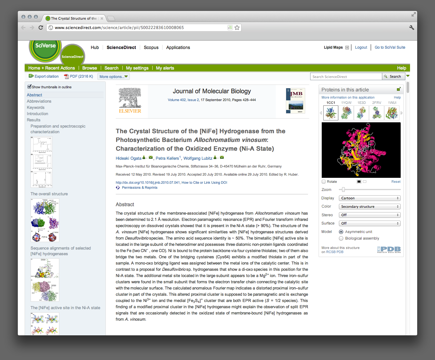Click the magnifier icon in Search button

[x=386, y=76]
